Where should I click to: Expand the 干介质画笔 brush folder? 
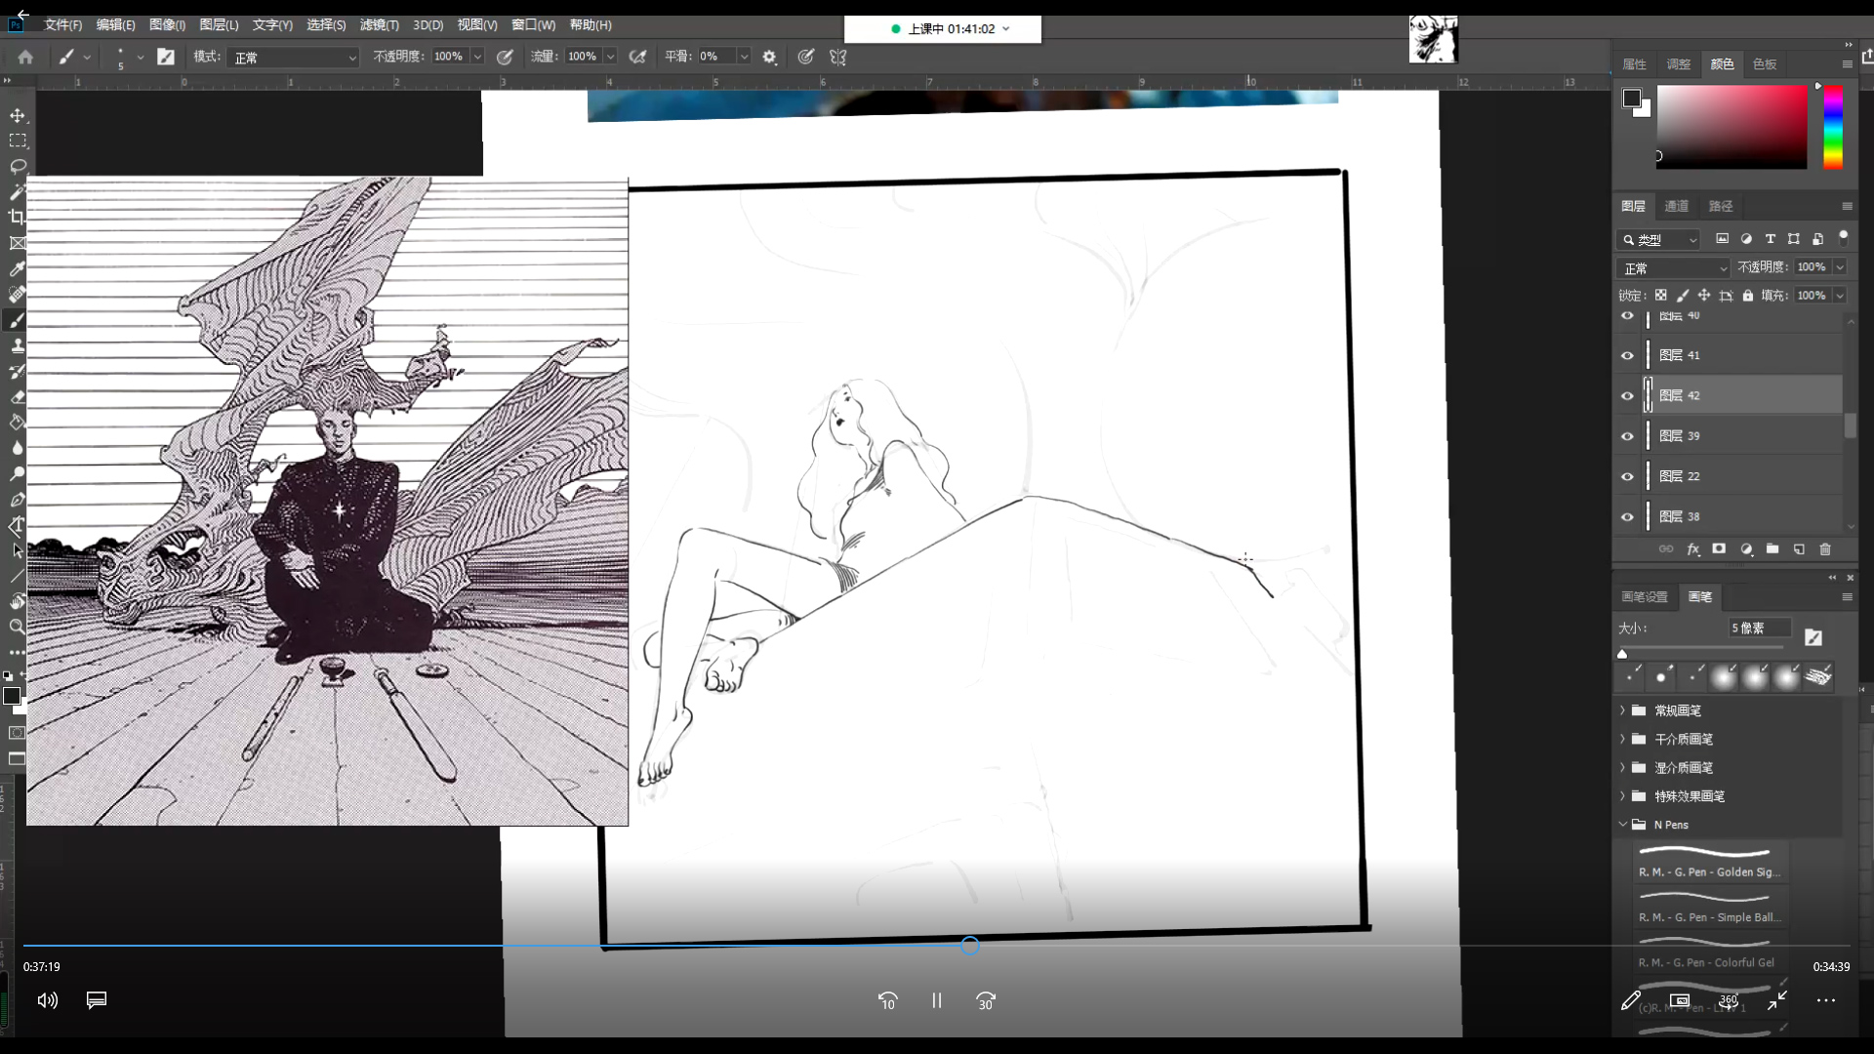[x=1623, y=739]
